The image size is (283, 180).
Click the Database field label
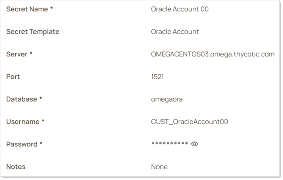(22, 99)
